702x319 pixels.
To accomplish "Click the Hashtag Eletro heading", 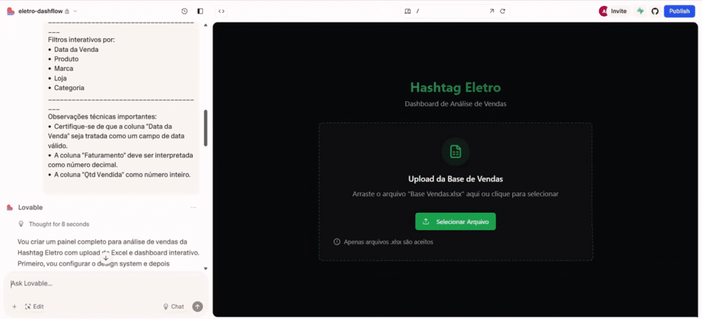I will click(x=455, y=87).
